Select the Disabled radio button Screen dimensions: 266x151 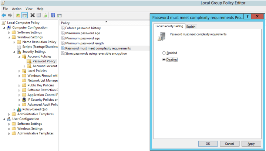coord(164,59)
